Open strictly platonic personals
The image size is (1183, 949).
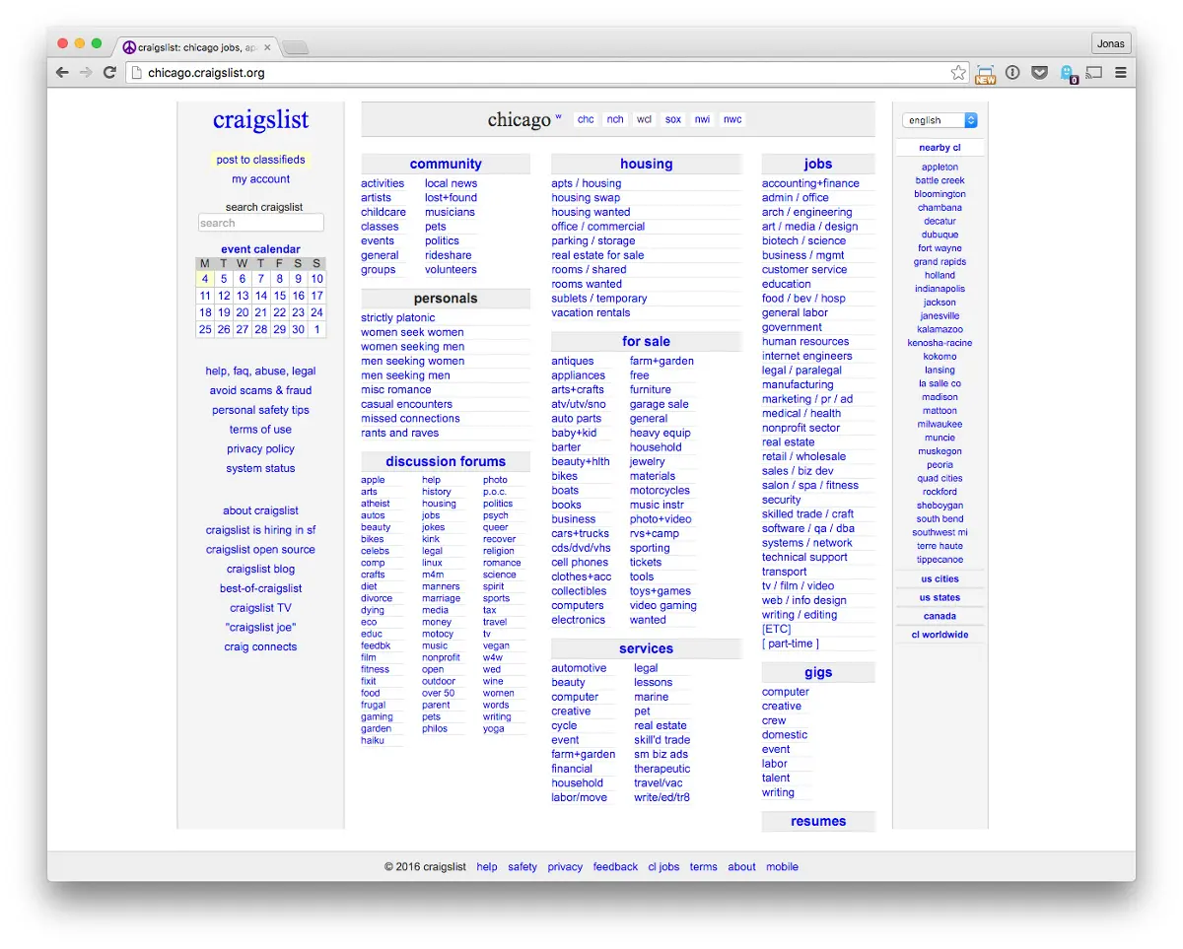(x=398, y=318)
